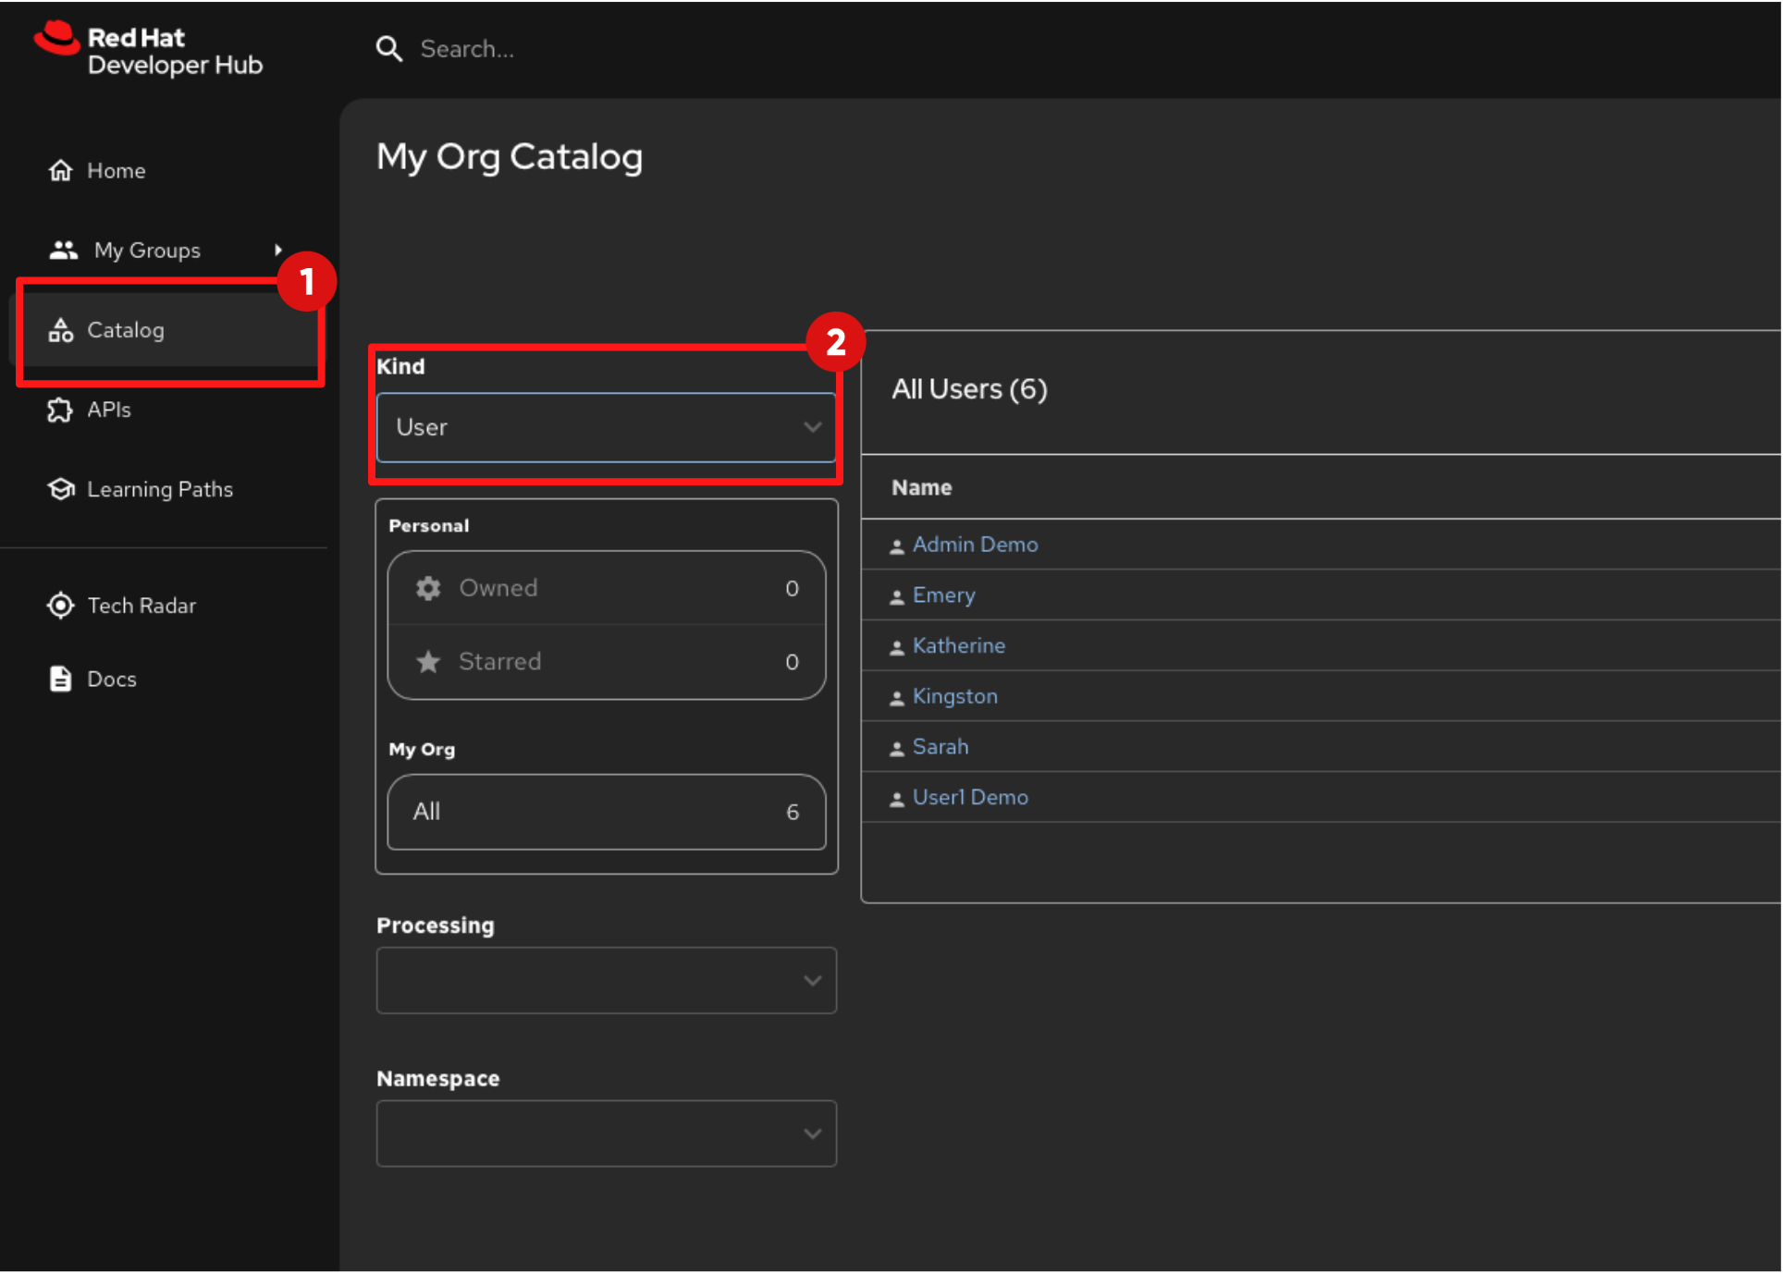
Task: Toggle the Starred filter
Action: (x=606, y=662)
